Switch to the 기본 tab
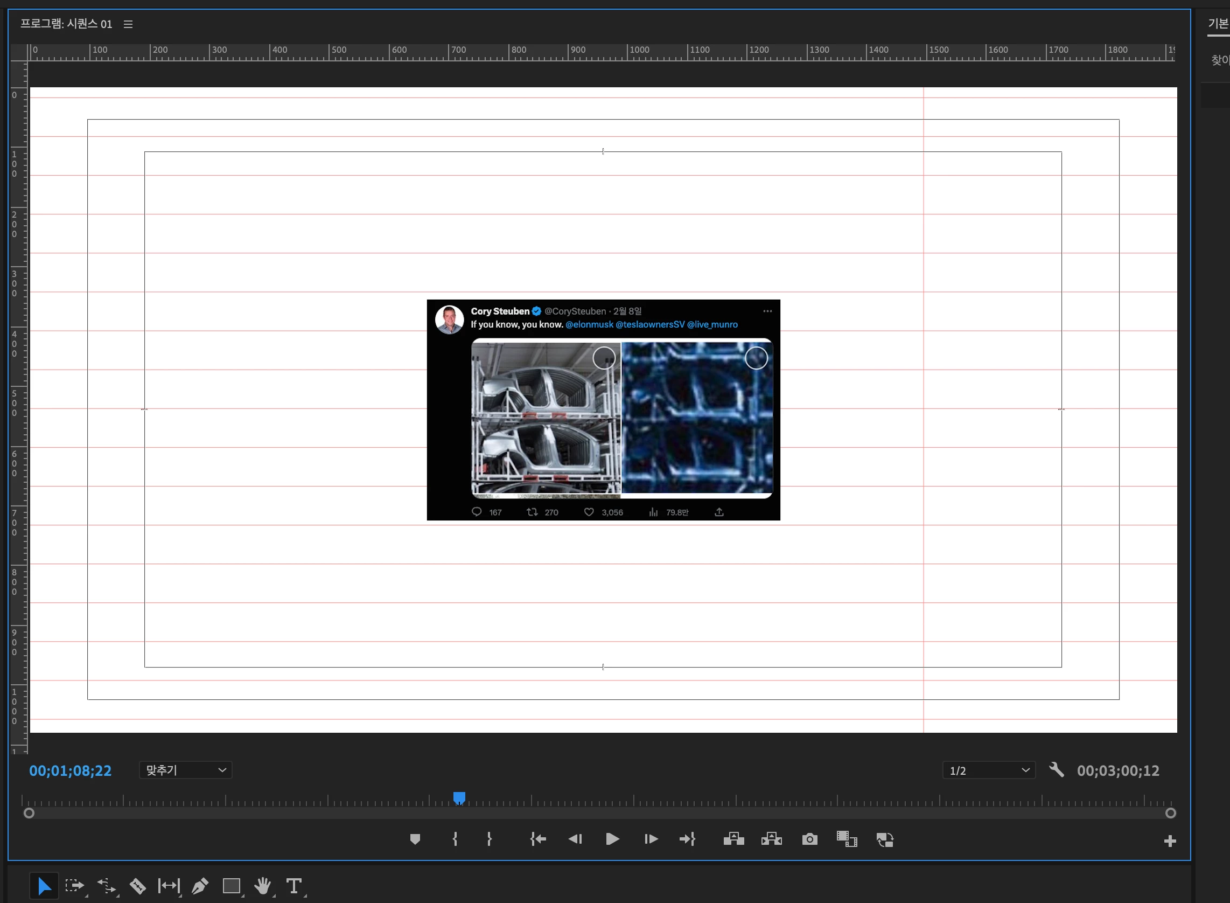 click(1218, 24)
